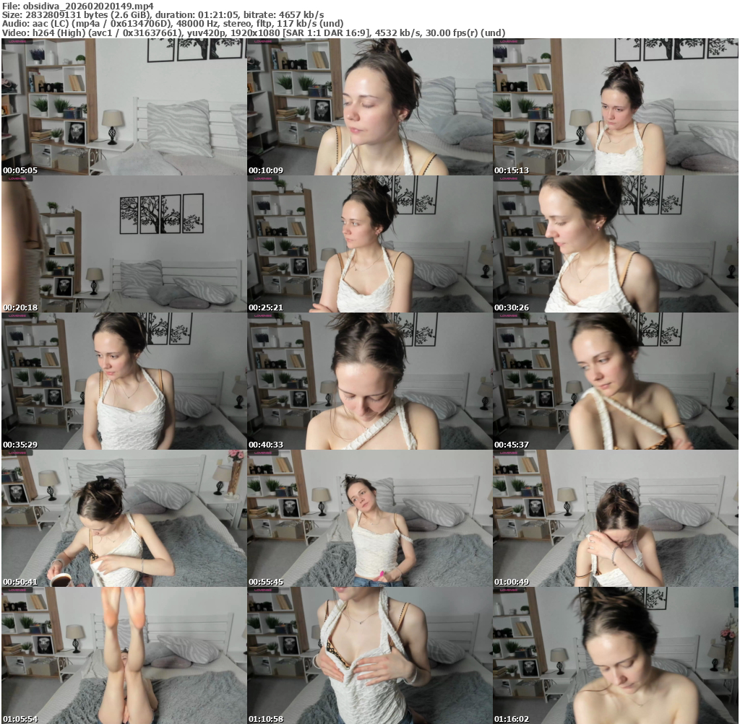Viewport: 740px width, 724px height.
Task: Open the thumbnail marked 00:55:45
Action: coord(369,518)
